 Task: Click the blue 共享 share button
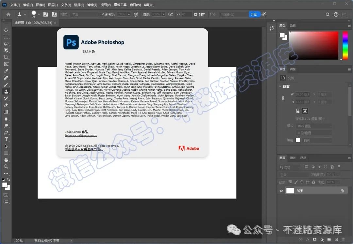[254, 14]
